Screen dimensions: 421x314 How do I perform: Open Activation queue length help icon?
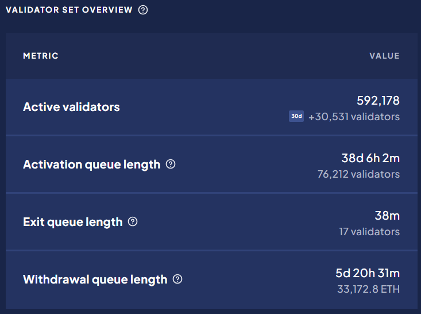[x=171, y=164]
